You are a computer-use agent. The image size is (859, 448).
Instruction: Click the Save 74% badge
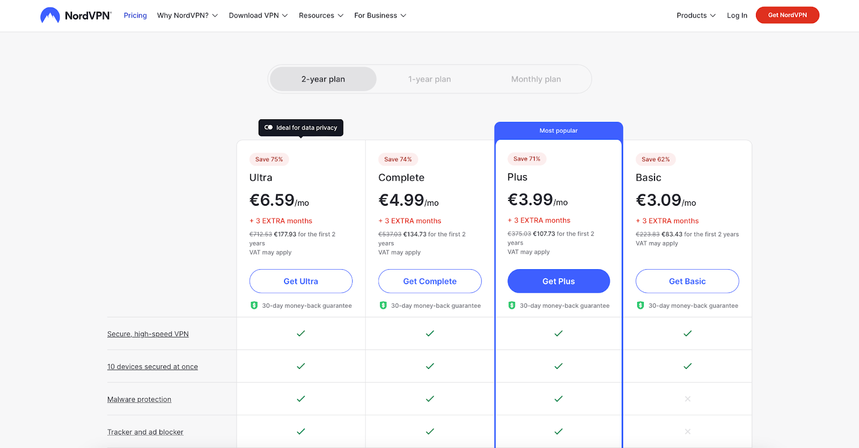398,160
